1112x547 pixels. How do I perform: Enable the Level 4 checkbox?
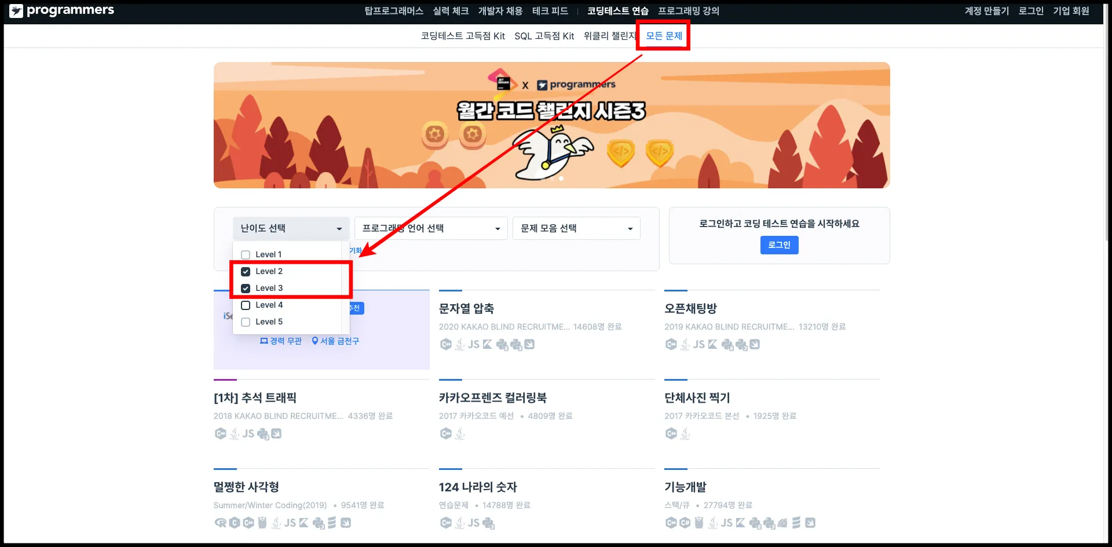pyautogui.click(x=246, y=305)
